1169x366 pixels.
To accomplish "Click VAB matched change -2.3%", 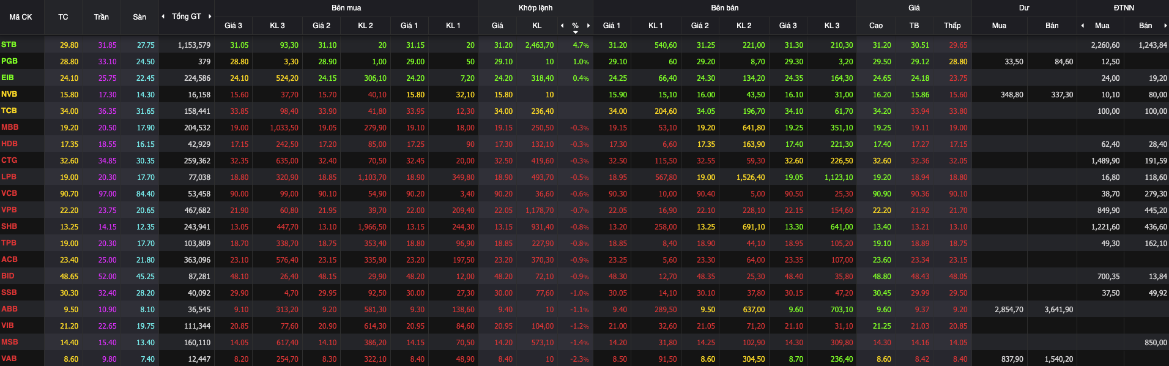I will click(x=579, y=359).
